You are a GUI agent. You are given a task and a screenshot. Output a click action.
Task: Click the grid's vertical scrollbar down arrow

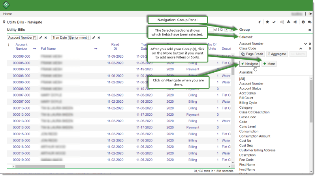[x=233, y=162]
